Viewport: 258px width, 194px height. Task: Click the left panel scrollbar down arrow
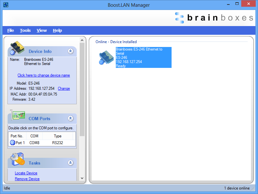tap(82, 178)
